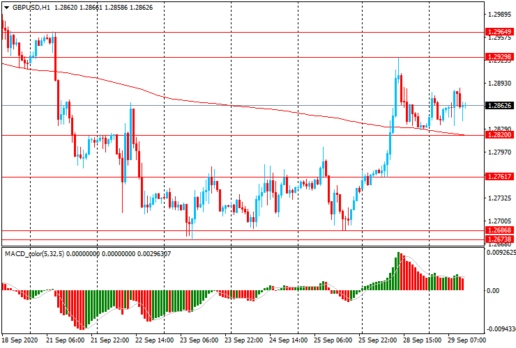Screen dimensions: 516x348
Task: Click the triangle arrow beside GBPUSD,H1
Action: coord(5,7)
